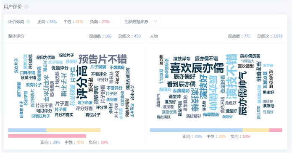Click the dropdown chevron arrow for data source
Viewport: 292px width, 154px height.
pos(155,21)
